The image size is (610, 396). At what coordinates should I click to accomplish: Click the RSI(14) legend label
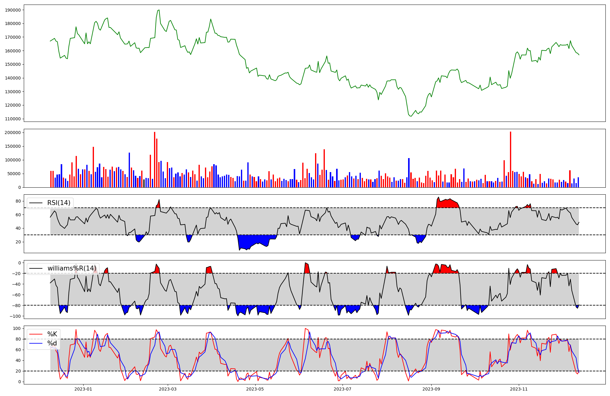(x=59, y=203)
